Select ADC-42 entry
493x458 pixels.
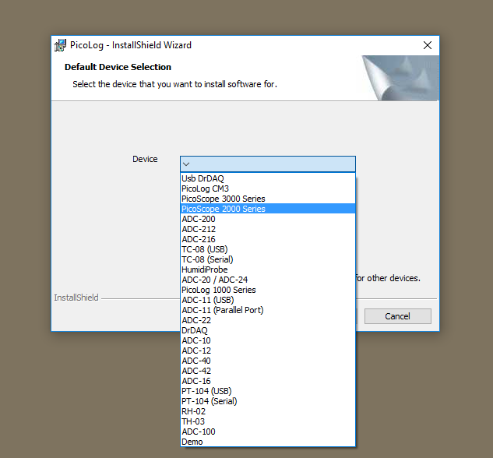(x=268, y=371)
